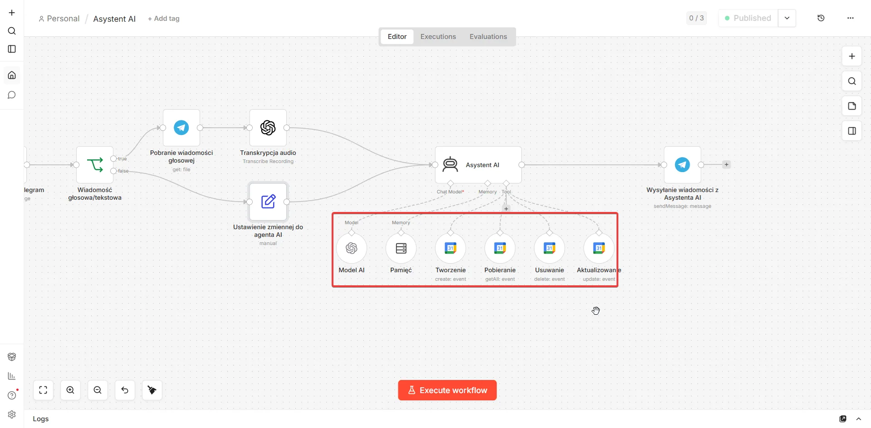Expand the Logs panel chevron
This screenshot has height=428, width=871.
click(x=858, y=419)
